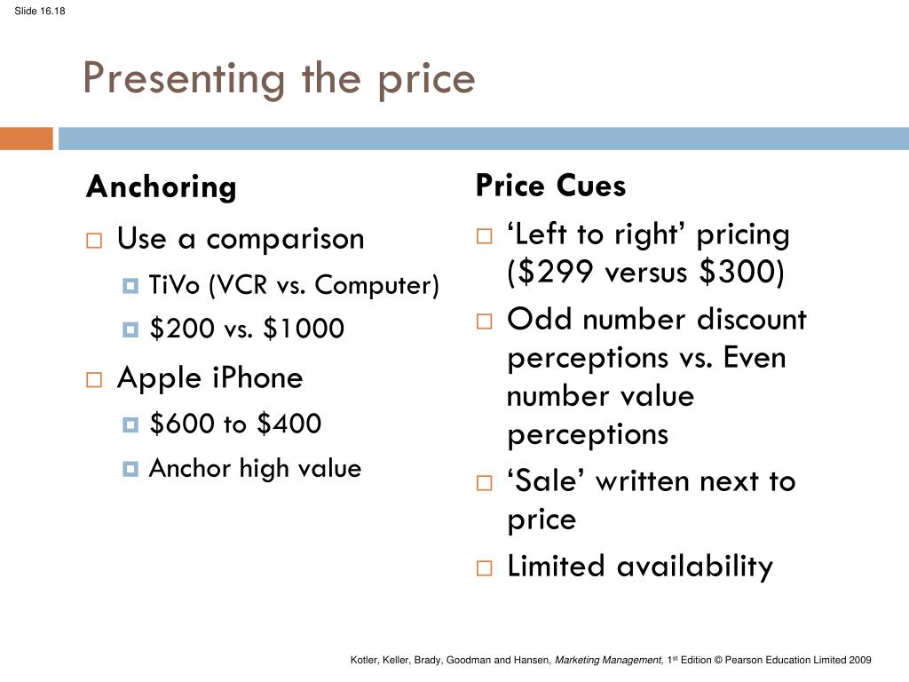
Task: Click the 'Presenting the price' slide title
Action: pyautogui.click(x=279, y=79)
